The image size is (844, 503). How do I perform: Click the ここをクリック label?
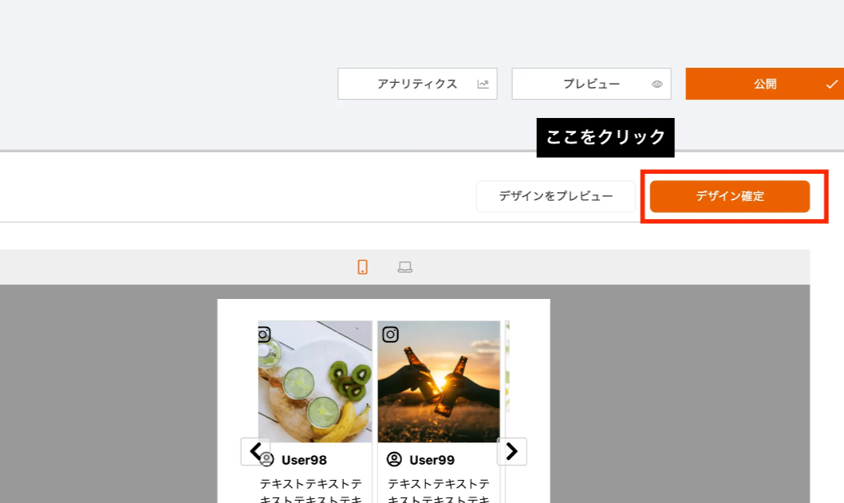[605, 137]
